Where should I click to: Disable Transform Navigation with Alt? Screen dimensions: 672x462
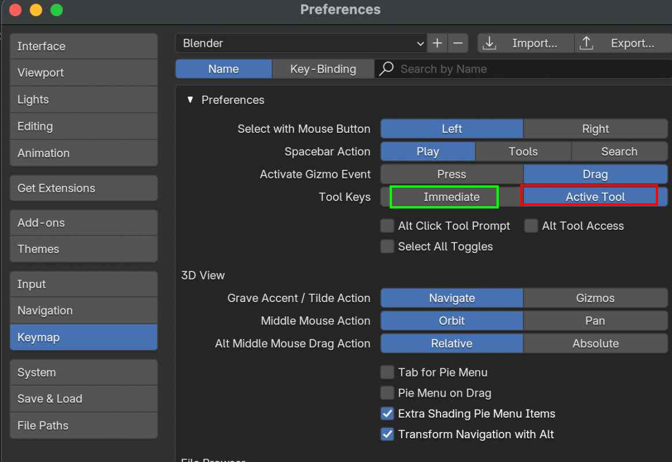387,434
